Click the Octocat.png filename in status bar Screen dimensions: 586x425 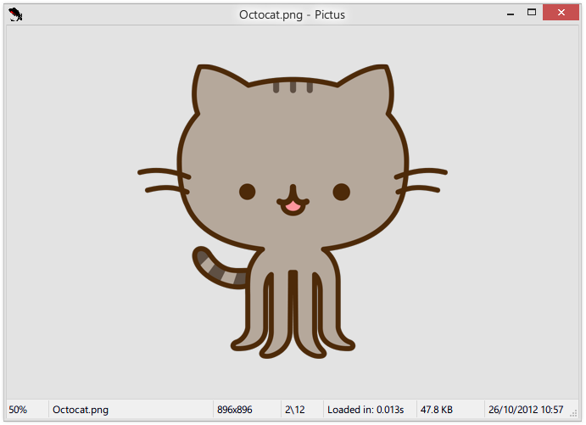point(81,410)
